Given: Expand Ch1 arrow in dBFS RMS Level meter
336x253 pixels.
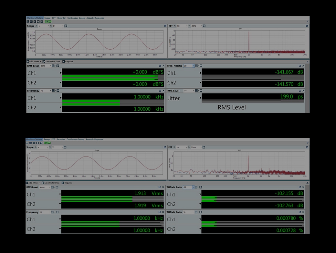Looking at the screenshot, I should coord(61,73).
